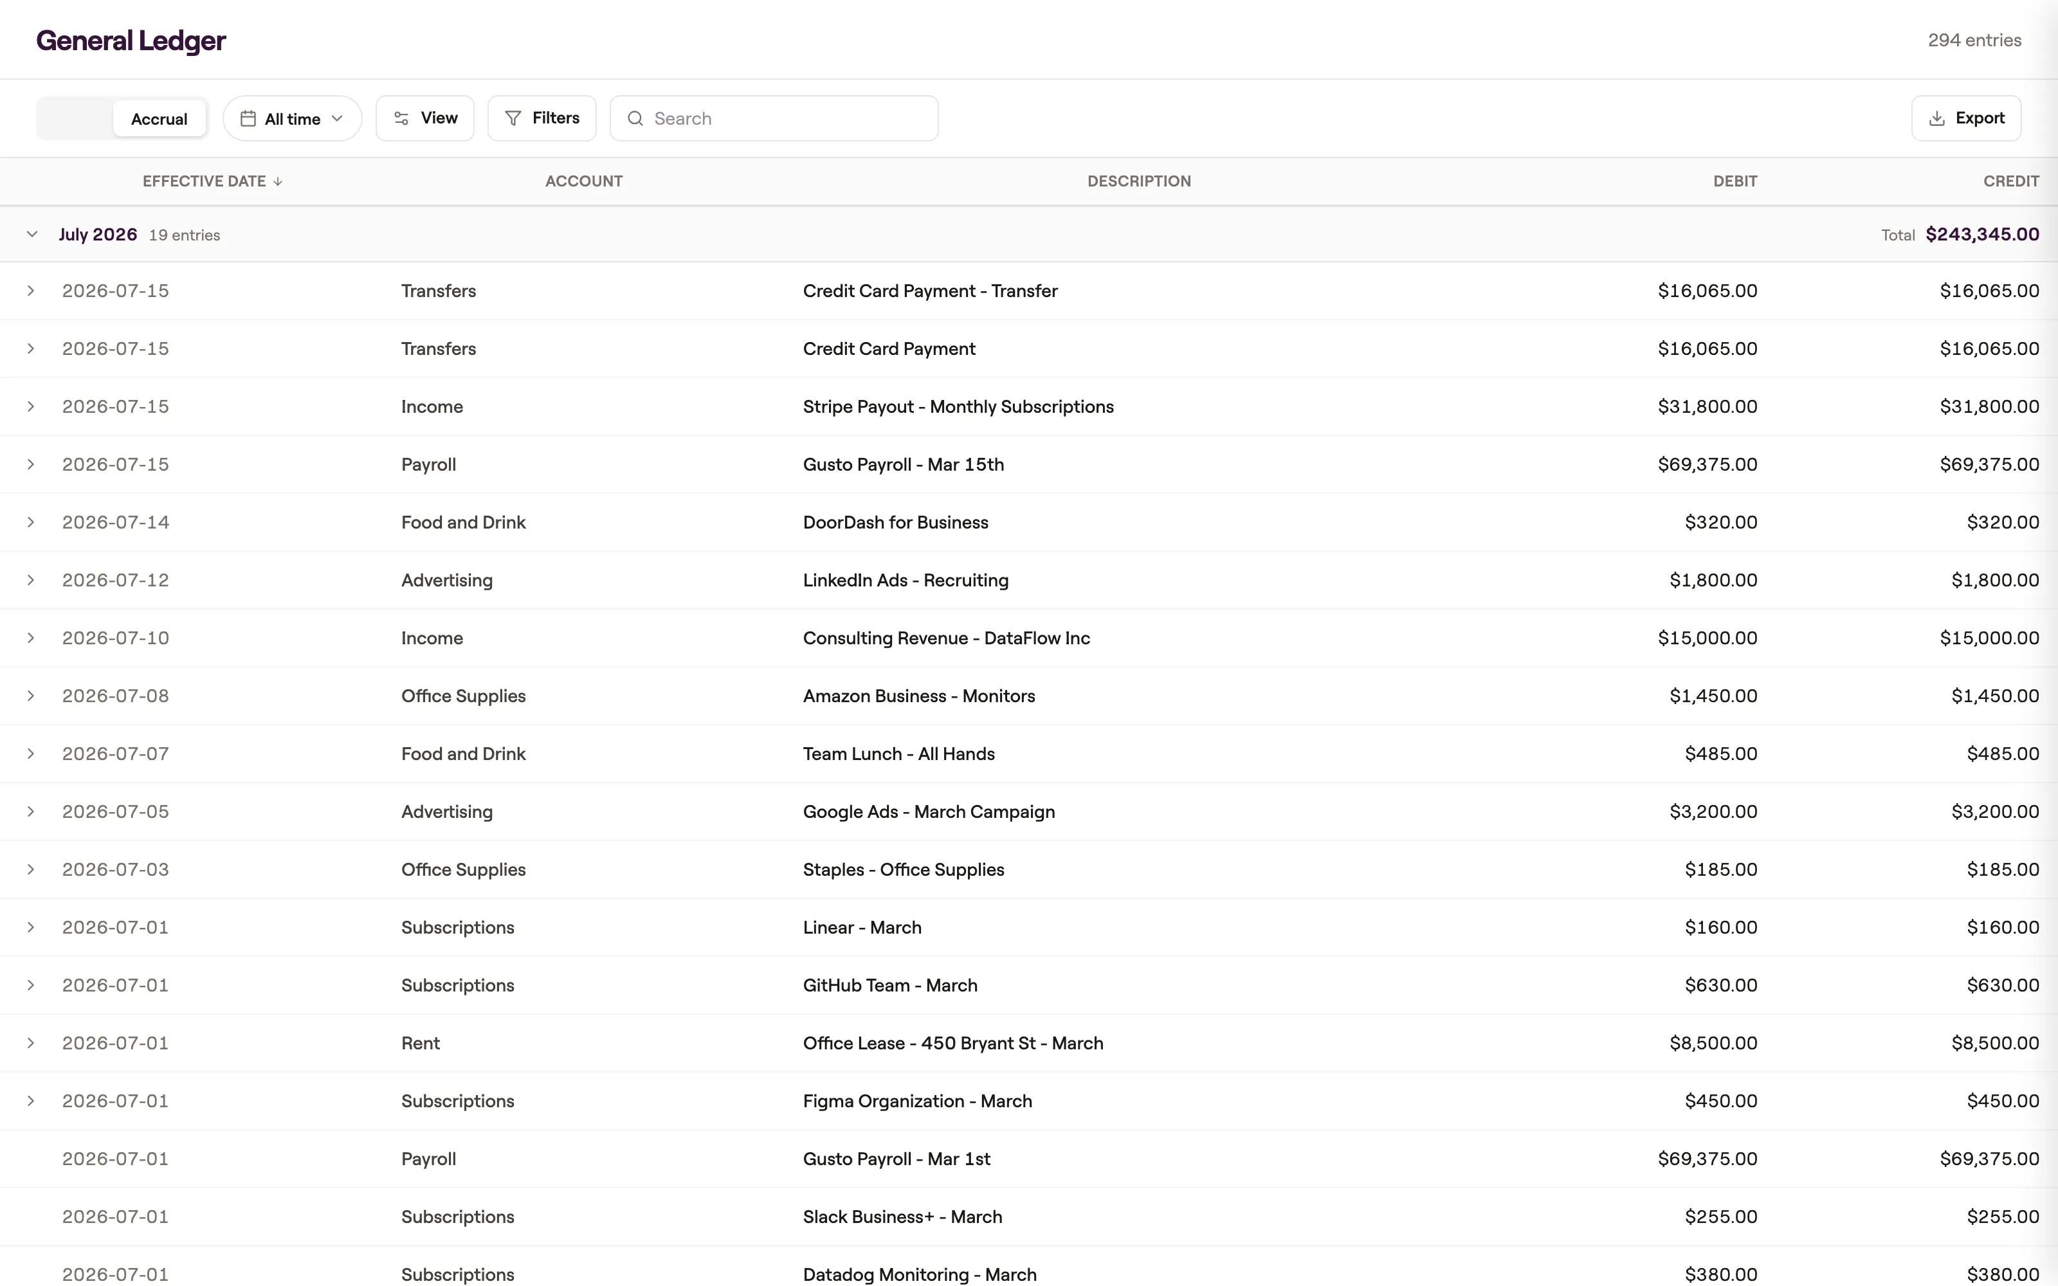The height and width of the screenshot is (1286, 2058).
Task: Expand the Gusto Payroll - Mar 15th row
Action: [x=31, y=464]
